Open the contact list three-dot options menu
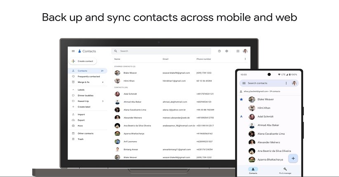Screen dimensions: 339x177 (x=245, y=59)
